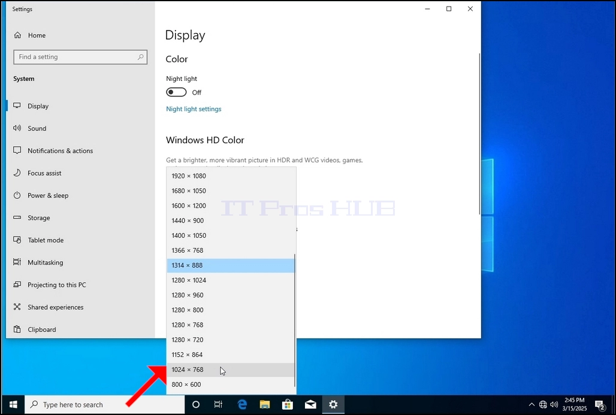Open Microsoft Store from the taskbar

pos(288,404)
